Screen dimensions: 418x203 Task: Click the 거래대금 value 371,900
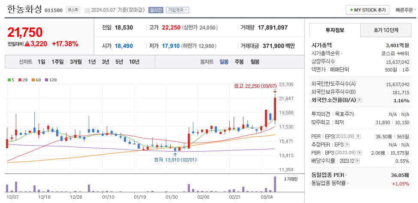(x=274, y=46)
